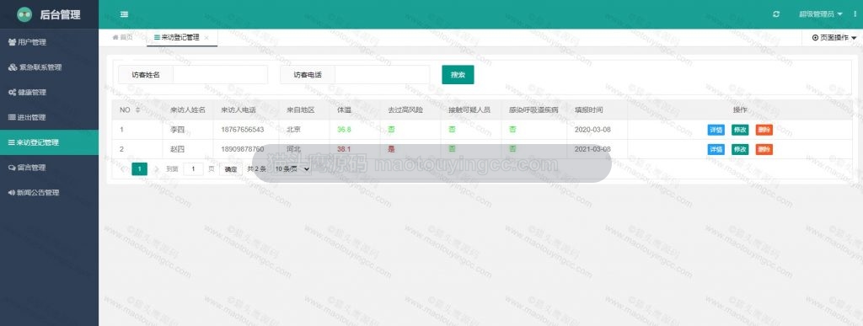Click 详情 button for 赵四 row
Viewport: 863px width, 326px height.
click(x=716, y=150)
